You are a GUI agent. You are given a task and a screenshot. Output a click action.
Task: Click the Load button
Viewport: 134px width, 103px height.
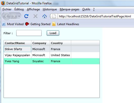coord(53,33)
